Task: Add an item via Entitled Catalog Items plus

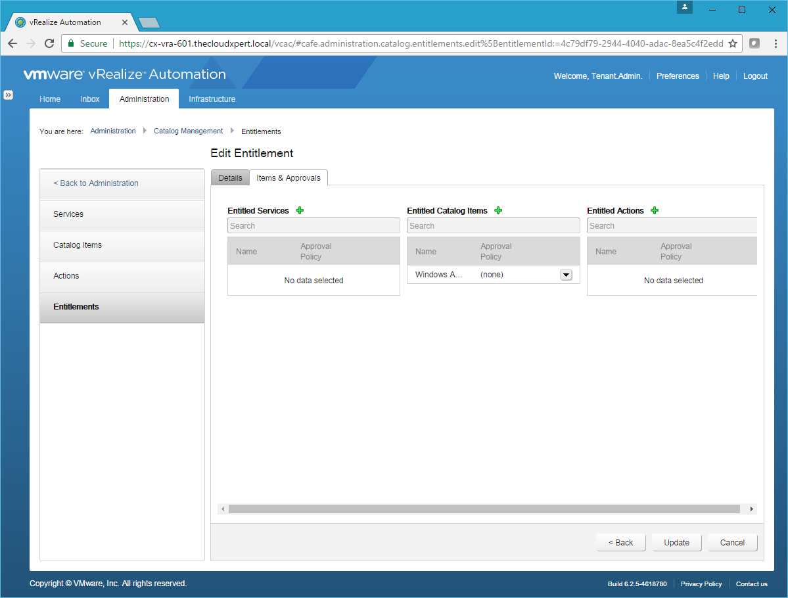Action: [498, 210]
